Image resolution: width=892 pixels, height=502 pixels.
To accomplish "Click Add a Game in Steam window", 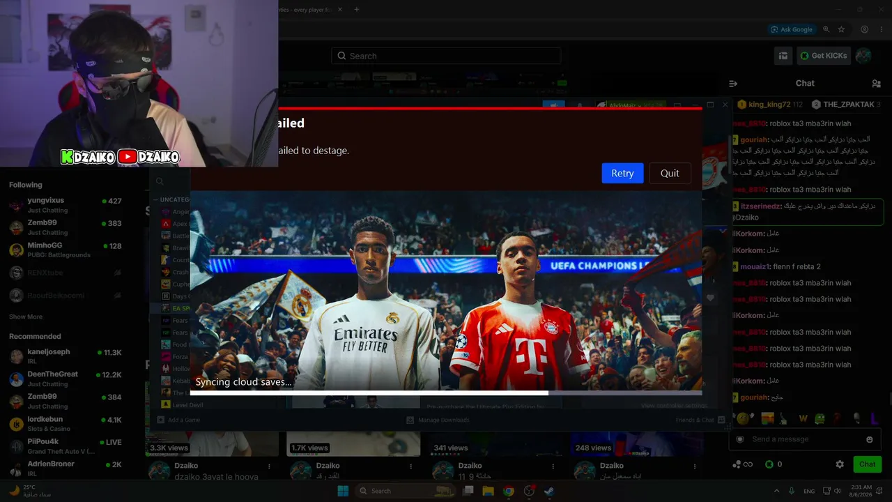I will 178,420.
